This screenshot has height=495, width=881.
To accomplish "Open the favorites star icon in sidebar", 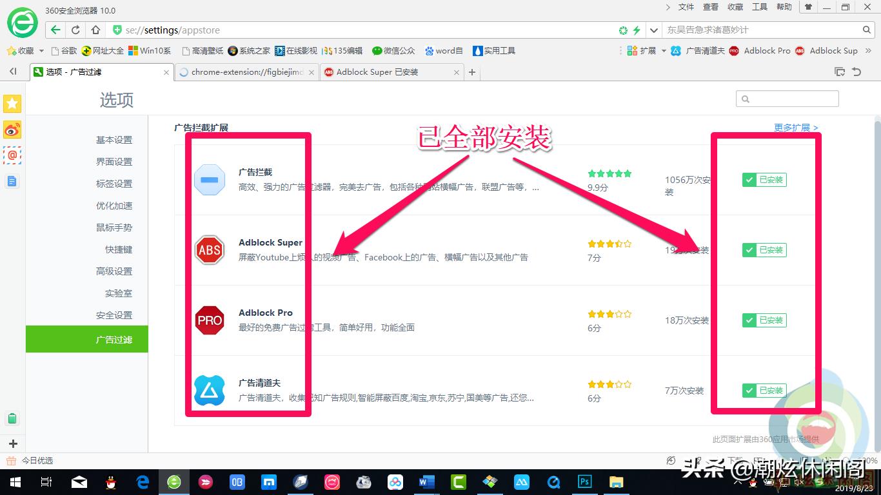I will click(x=12, y=103).
